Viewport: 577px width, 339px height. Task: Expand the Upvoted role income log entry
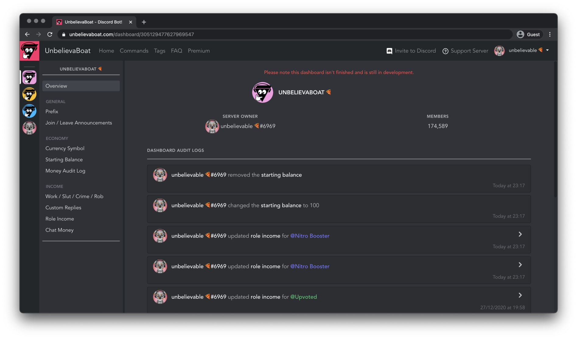coord(520,295)
